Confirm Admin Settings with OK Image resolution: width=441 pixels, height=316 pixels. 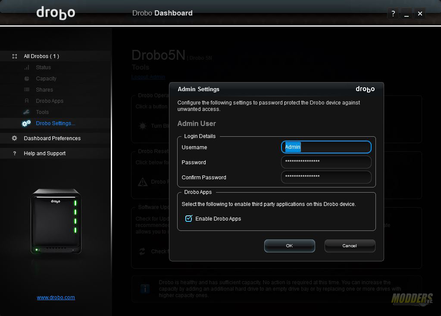[289, 246]
